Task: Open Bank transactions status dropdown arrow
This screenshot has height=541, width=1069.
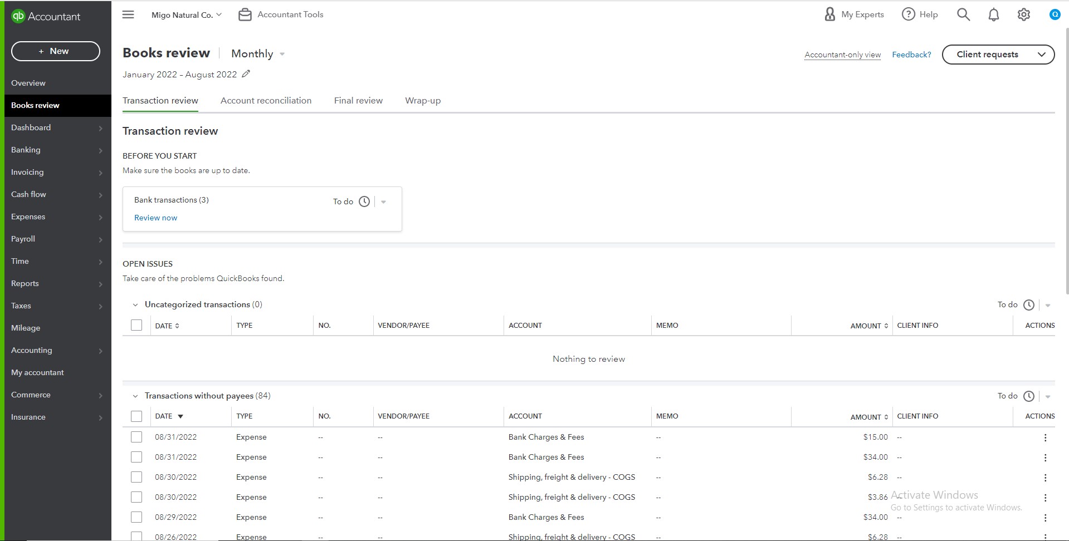Action: (383, 202)
